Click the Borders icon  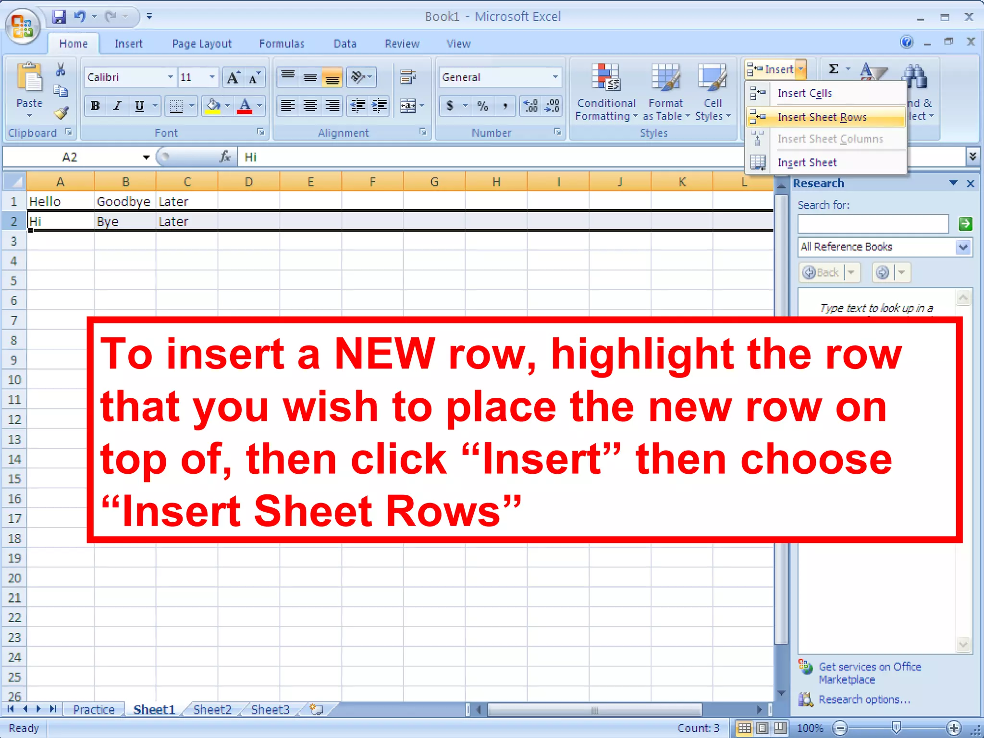[176, 105]
